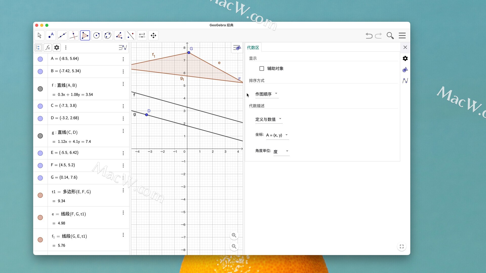Select the Slider a=2 tool

pyautogui.click(x=142, y=35)
